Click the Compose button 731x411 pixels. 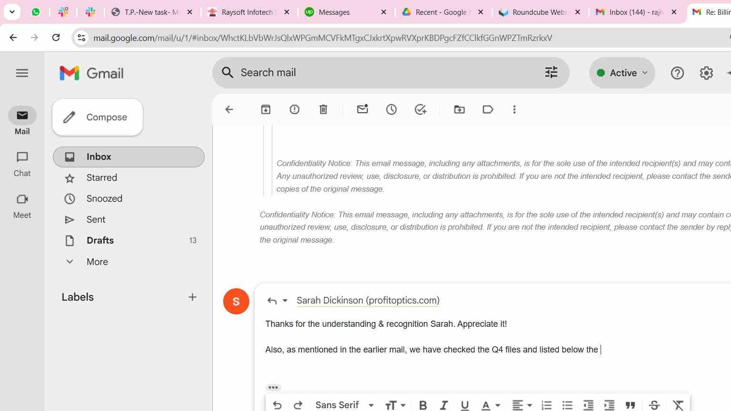pos(98,117)
